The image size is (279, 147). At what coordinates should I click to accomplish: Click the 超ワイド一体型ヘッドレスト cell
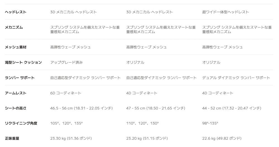click(225, 12)
